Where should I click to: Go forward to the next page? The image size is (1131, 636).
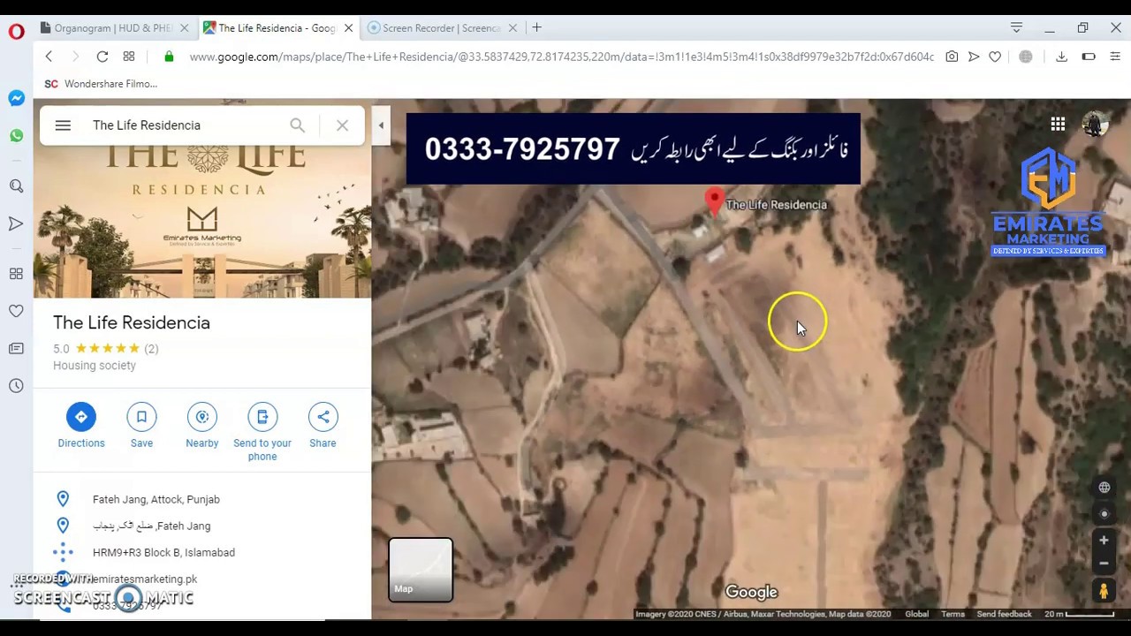pyautogui.click(x=75, y=57)
